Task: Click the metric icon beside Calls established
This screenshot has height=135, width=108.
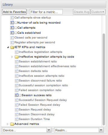Action: 12,33
